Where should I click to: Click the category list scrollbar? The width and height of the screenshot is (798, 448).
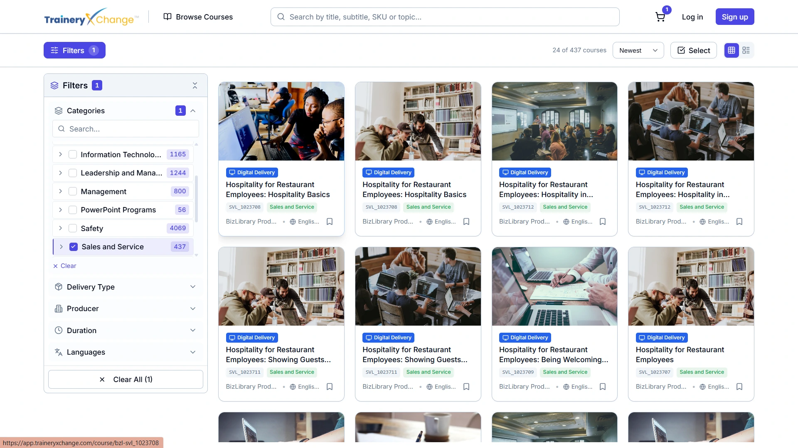[196, 199]
